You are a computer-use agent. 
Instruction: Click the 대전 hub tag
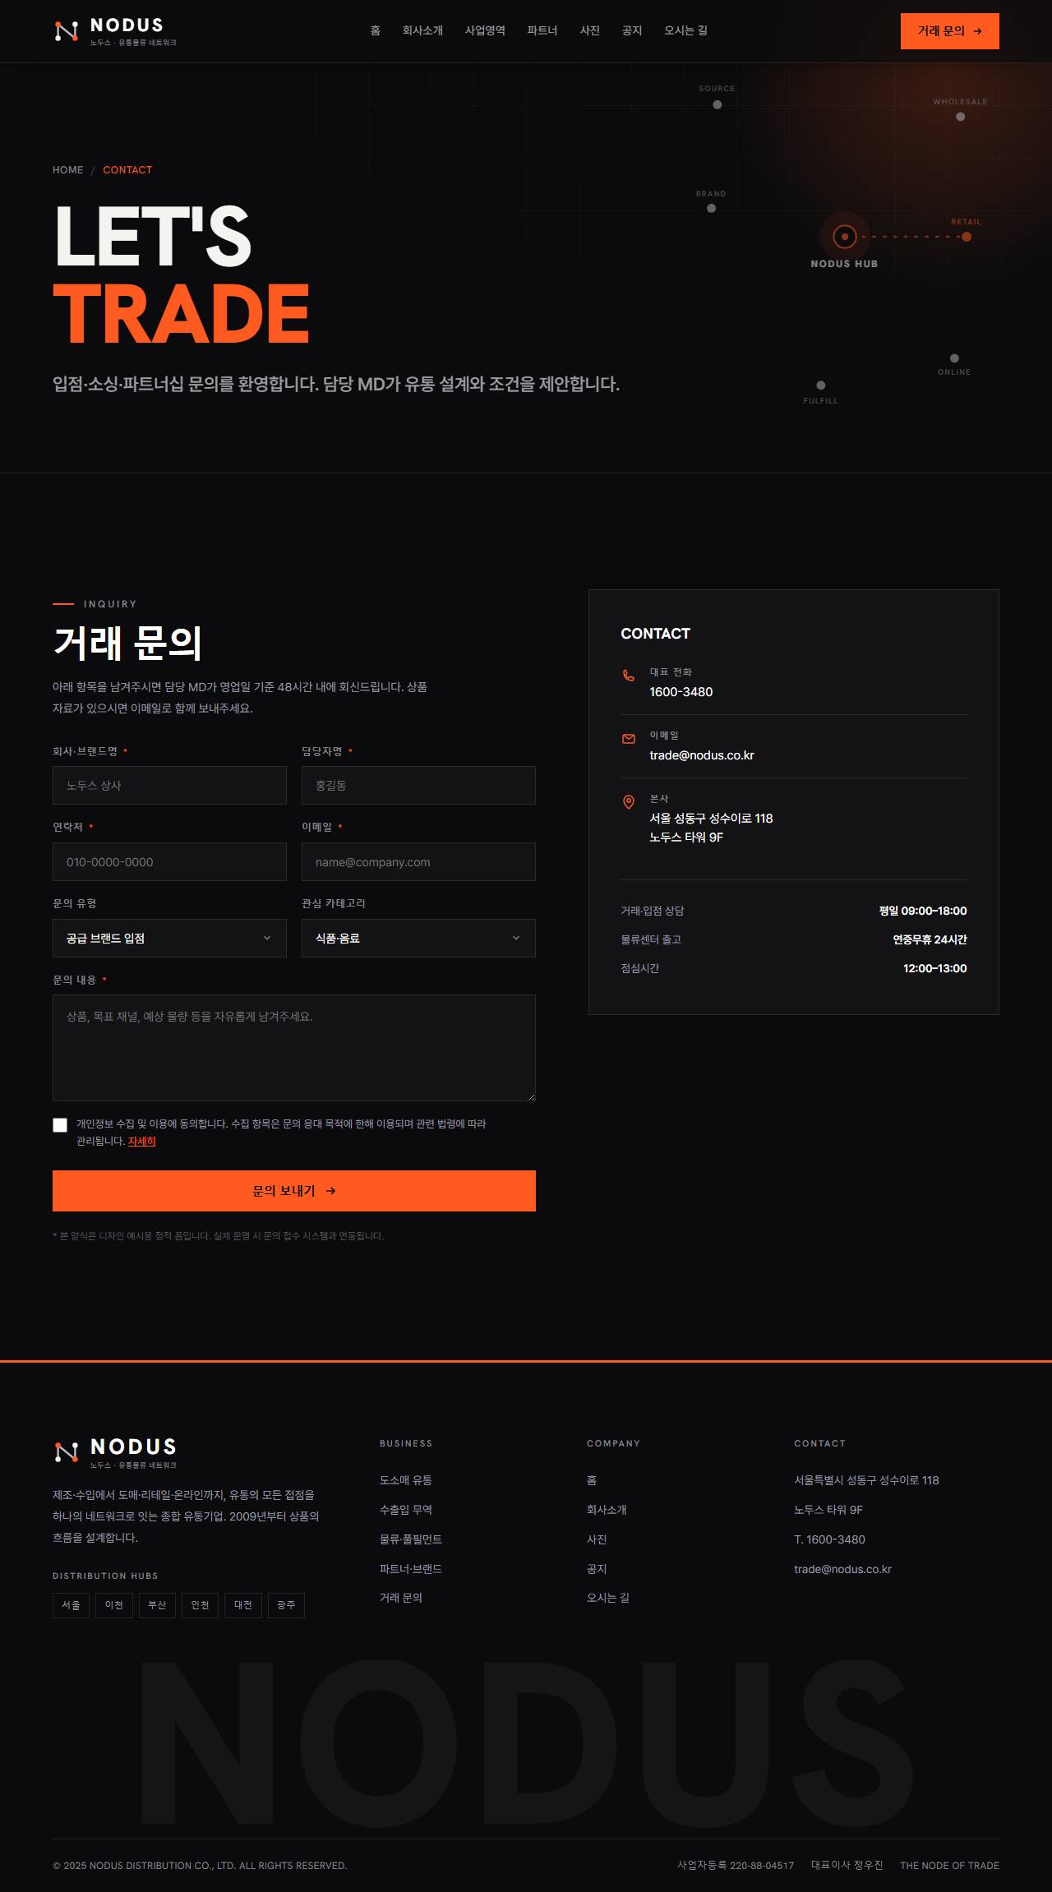tap(243, 1605)
